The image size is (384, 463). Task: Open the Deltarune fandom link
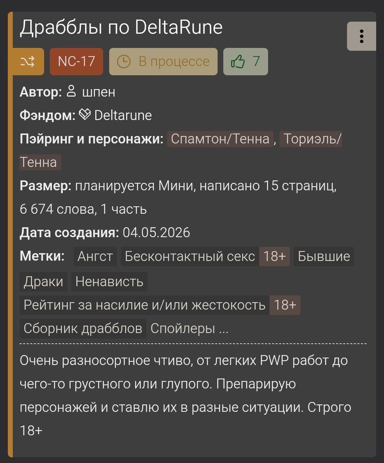tap(123, 115)
